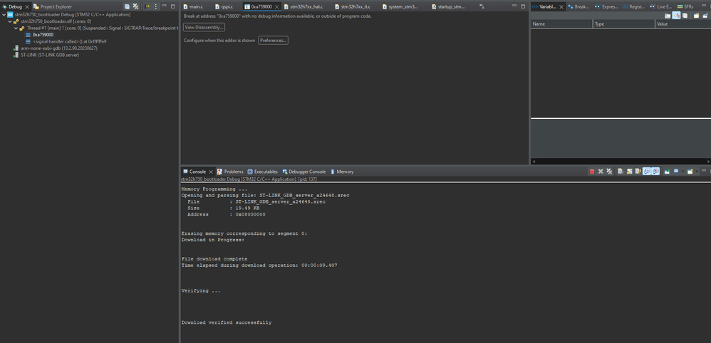Screen dimensions: 711x343
Task: Collapse All icon in Debug view toolbar
Action: (x=127, y=6)
